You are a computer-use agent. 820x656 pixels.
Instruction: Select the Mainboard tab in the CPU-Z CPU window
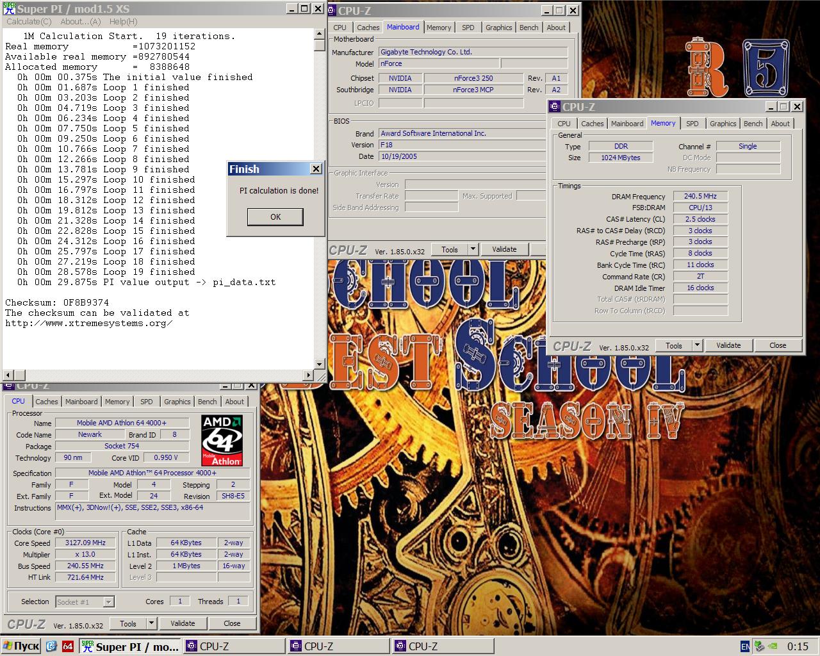(x=81, y=402)
